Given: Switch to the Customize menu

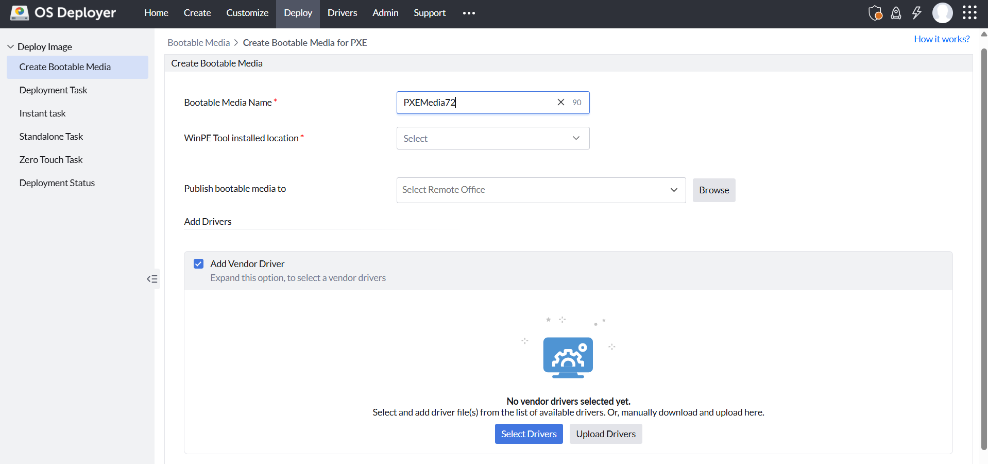Looking at the screenshot, I should point(247,13).
